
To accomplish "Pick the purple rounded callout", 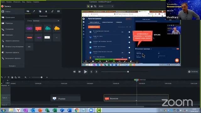I will click(x=29, y=29).
